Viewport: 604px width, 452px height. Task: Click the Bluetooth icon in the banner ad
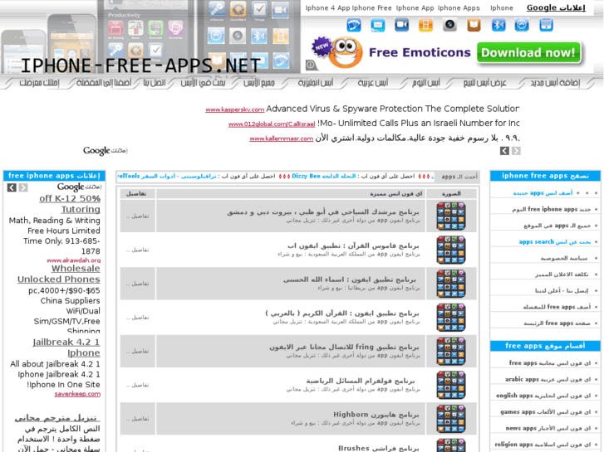pos(498,25)
